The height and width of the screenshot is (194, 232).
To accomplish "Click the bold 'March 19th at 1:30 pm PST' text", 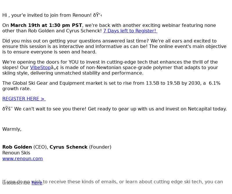I will pos(46,25).
